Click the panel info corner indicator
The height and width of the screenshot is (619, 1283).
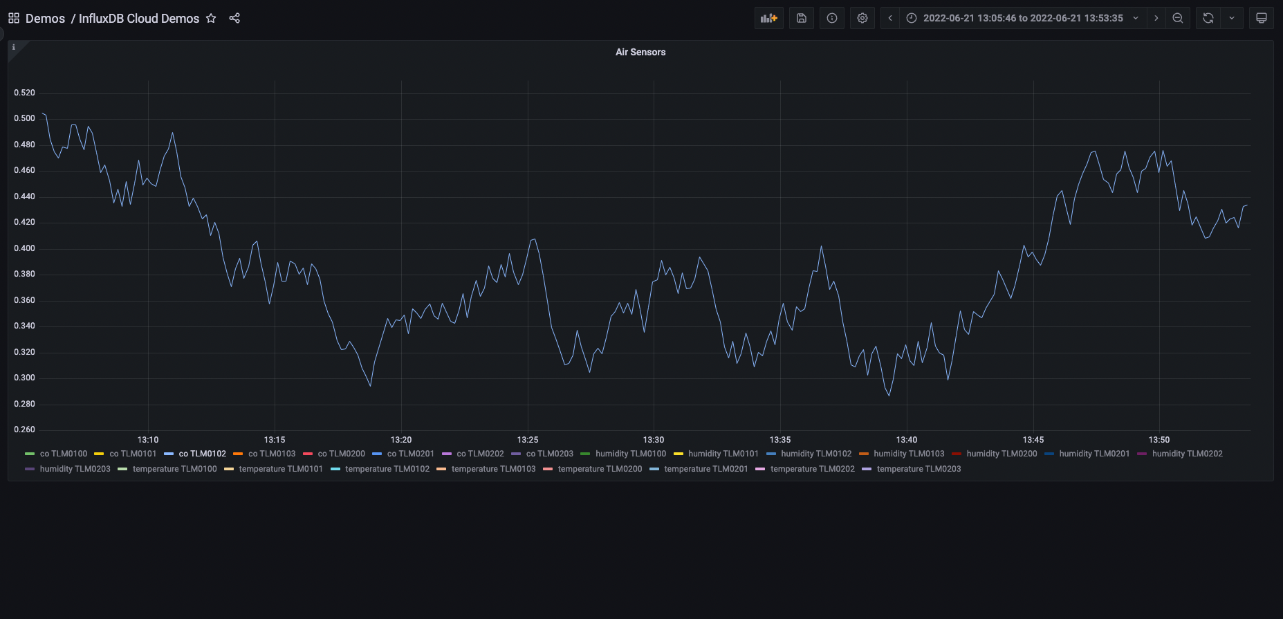(x=14, y=47)
